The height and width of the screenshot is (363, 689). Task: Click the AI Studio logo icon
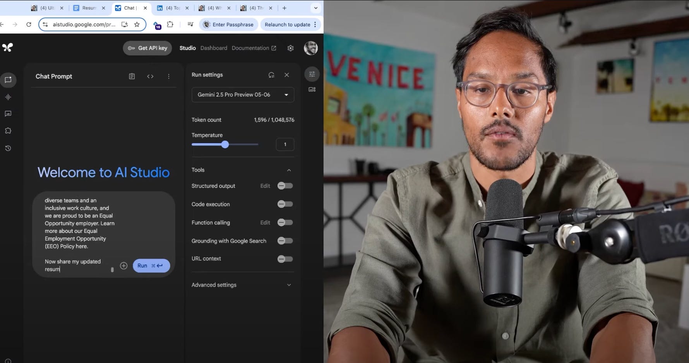[8, 47]
